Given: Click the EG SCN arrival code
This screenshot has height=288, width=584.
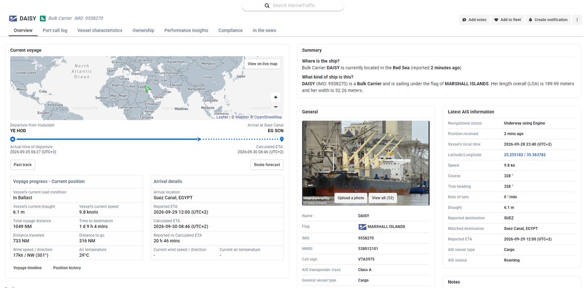Looking at the screenshot, I should tap(276, 131).
